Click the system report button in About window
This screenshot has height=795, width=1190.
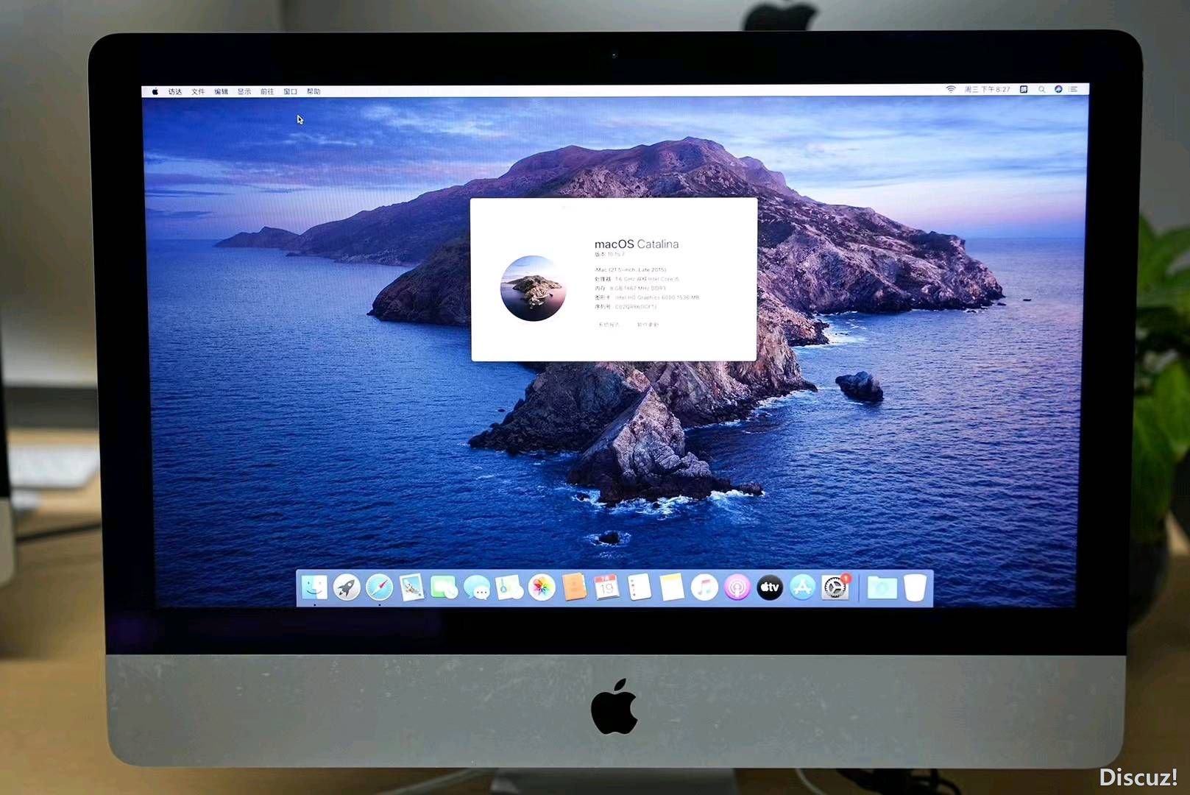pos(609,325)
